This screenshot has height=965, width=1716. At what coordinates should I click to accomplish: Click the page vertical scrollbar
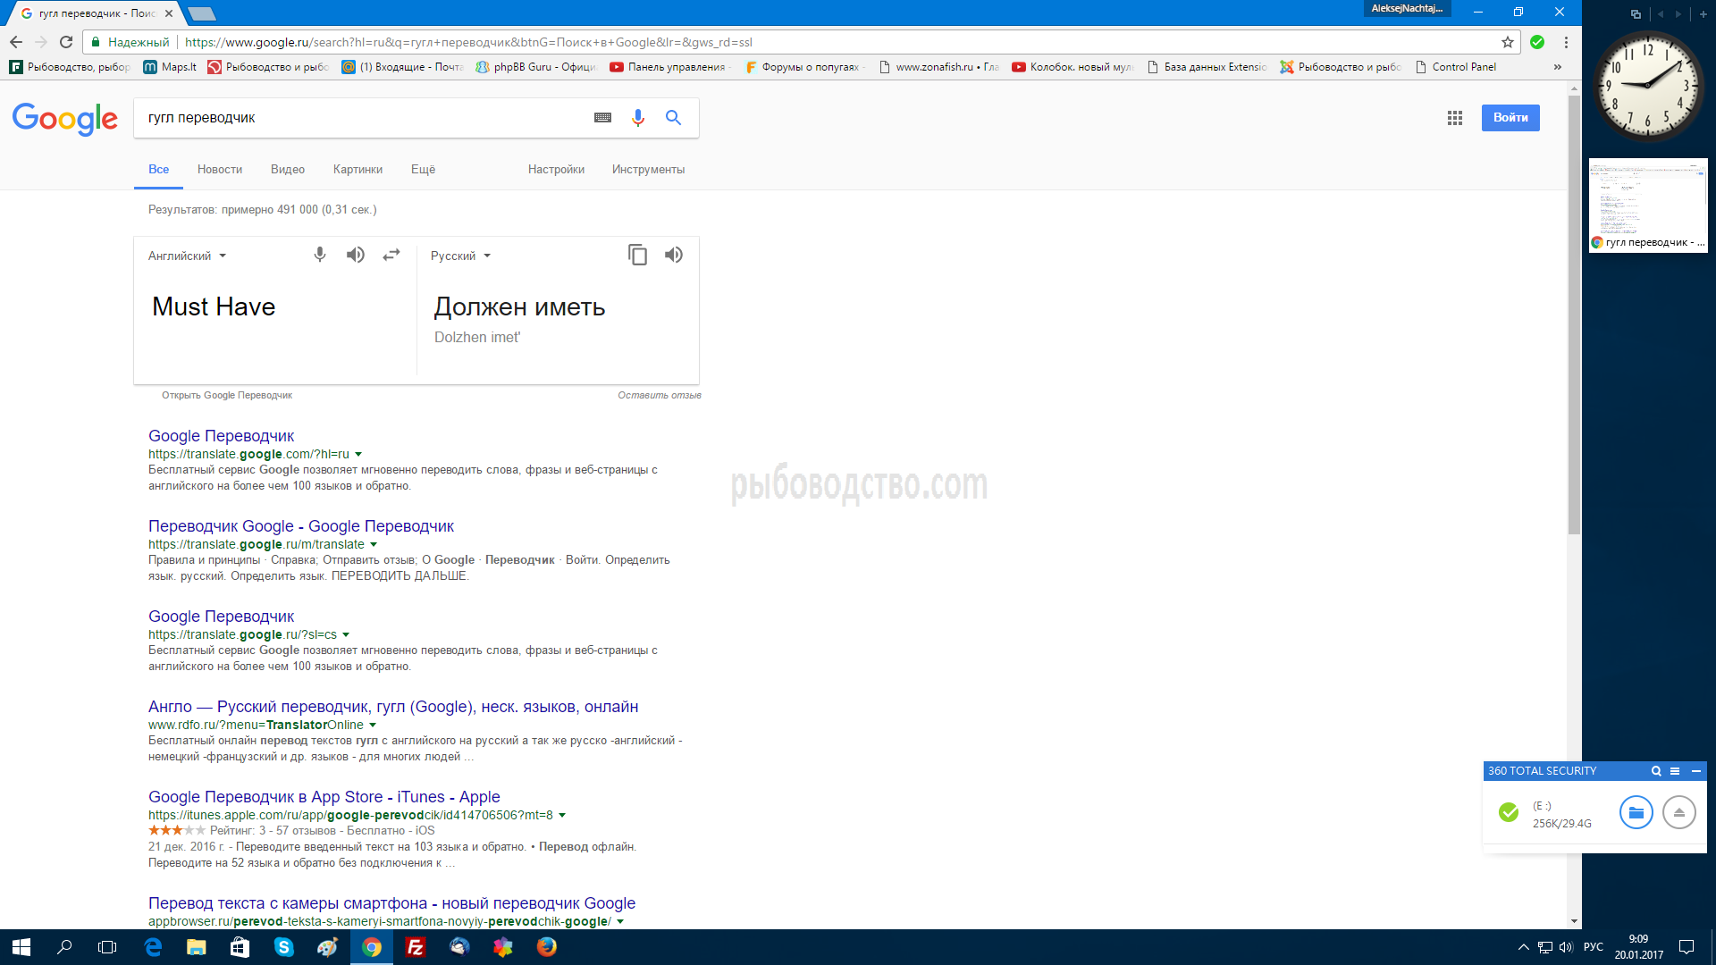[x=1574, y=313]
